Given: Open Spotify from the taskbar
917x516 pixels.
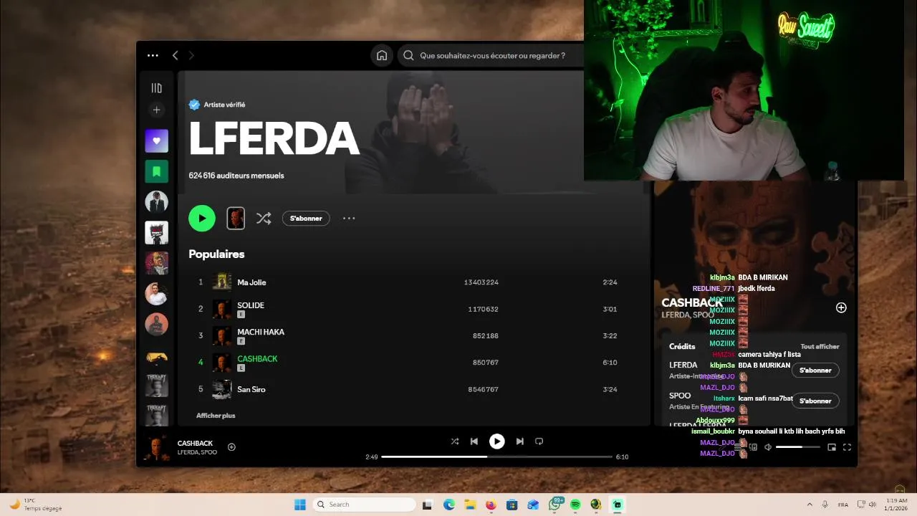Looking at the screenshot, I should pyautogui.click(x=575, y=505).
